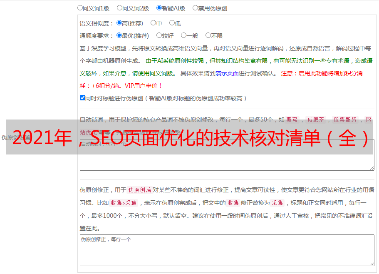This screenshot has height=274, width=379.
Task: Set 语义相似度 to 中
Action: (153, 23)
